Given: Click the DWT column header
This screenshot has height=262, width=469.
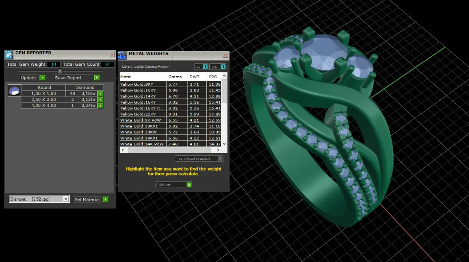Looking at the screenshot, I should [x=197, y=77].
